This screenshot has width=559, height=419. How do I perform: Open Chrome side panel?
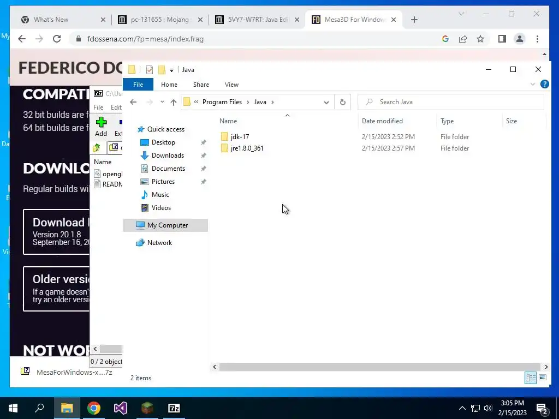(x=502, y=39)
